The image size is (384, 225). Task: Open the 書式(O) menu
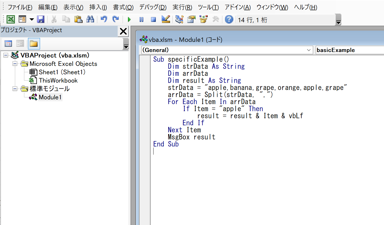(x=123, y=7)
